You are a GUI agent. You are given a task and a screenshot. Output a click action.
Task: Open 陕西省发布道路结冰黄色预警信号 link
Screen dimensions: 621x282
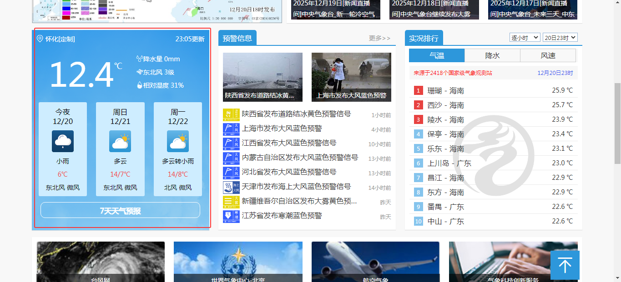(x=296, y=114)
